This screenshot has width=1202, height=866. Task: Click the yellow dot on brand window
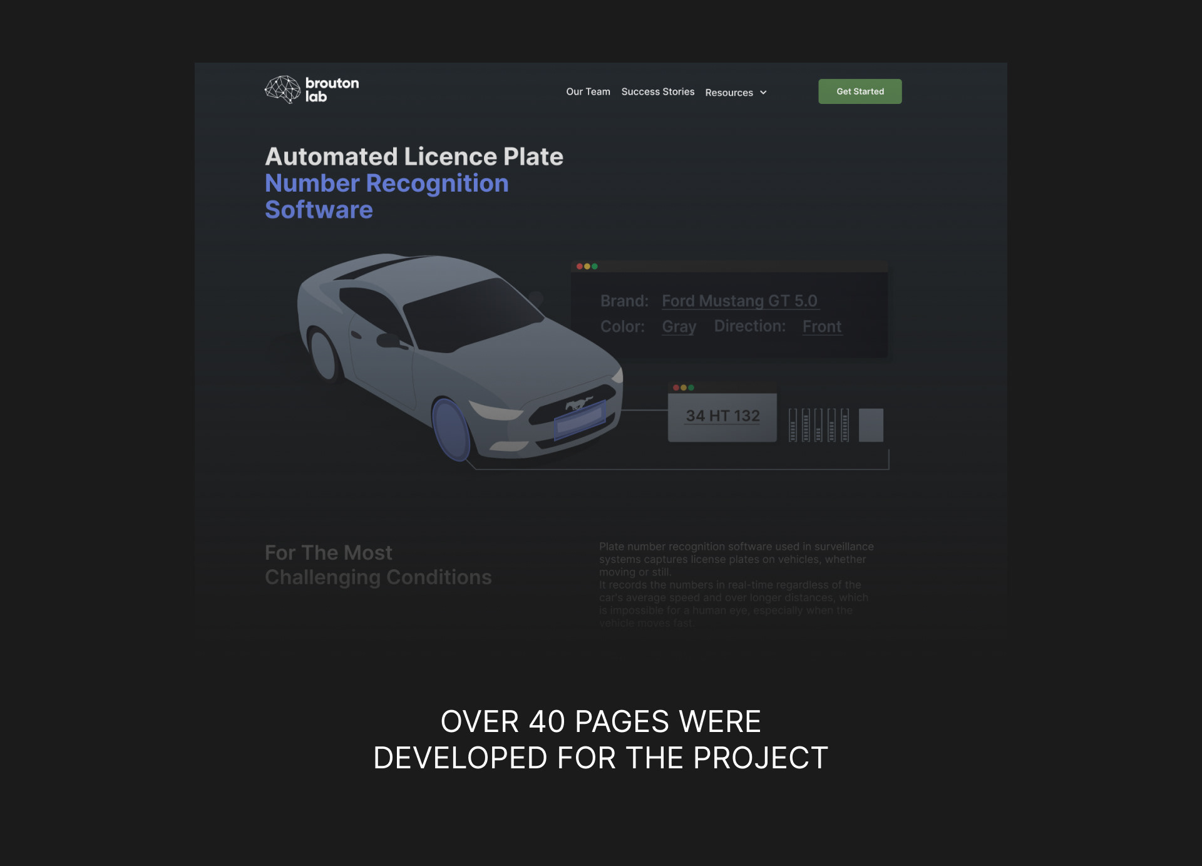pos(587,267)
